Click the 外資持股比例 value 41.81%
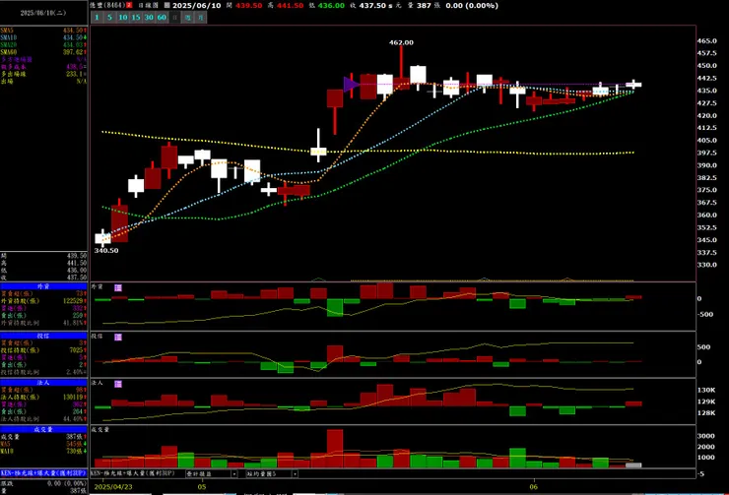Viewport: 729px width, 495px height. [x=74, y=323]
